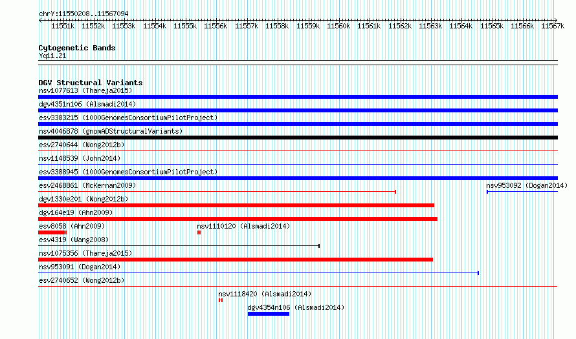
Task: Click the thin blue line under nsv1148539
Action: (298, 164)
